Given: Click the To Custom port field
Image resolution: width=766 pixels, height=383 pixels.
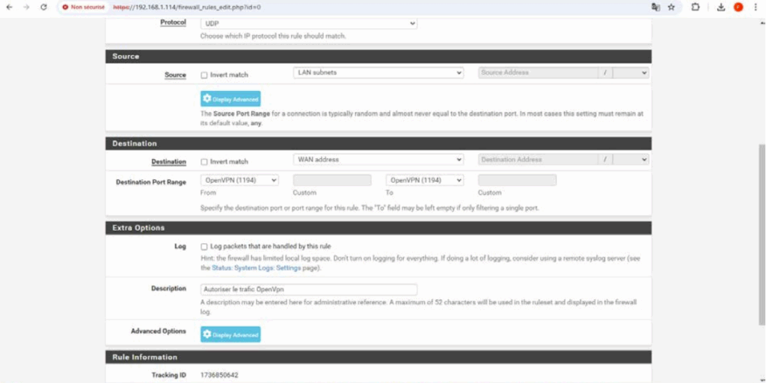Looking at the screenshot, I should [x=518, y=180].
